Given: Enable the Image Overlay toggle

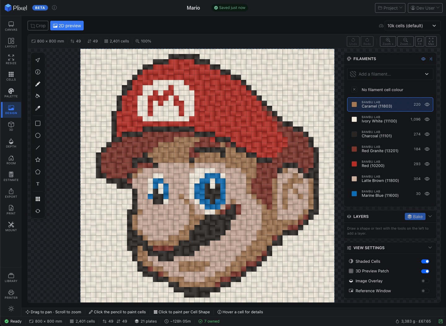Looking at the screenshot, I should tap(425, 281).
